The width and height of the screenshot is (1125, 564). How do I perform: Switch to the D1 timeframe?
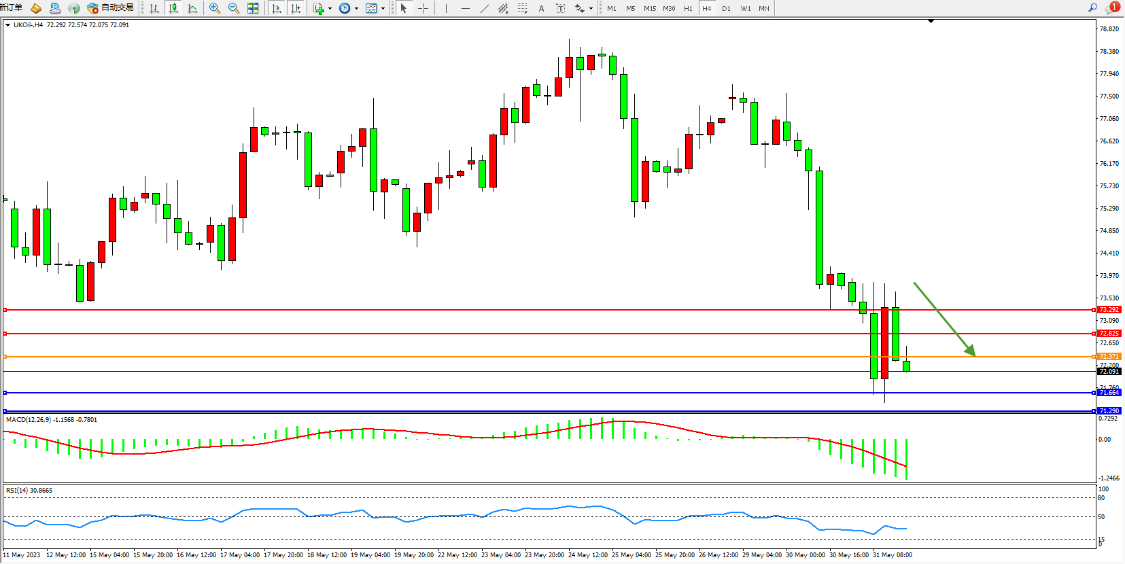(726, 8)
